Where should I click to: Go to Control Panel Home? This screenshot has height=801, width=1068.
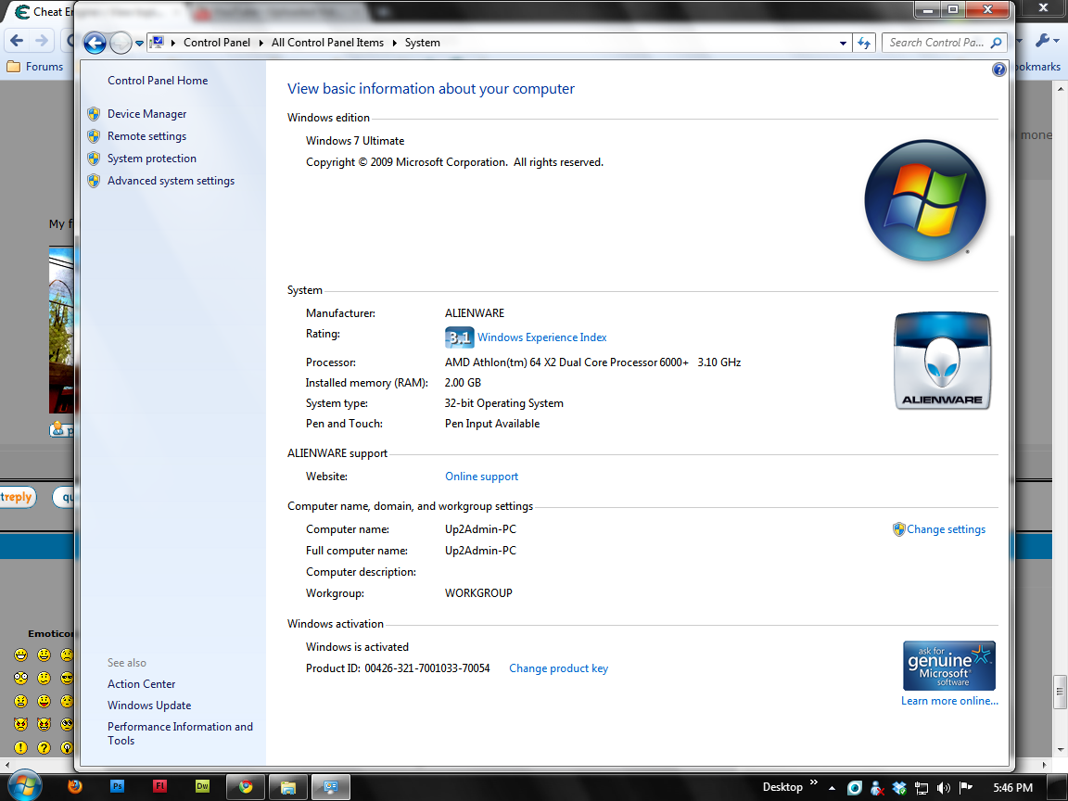tap(158, 81)
